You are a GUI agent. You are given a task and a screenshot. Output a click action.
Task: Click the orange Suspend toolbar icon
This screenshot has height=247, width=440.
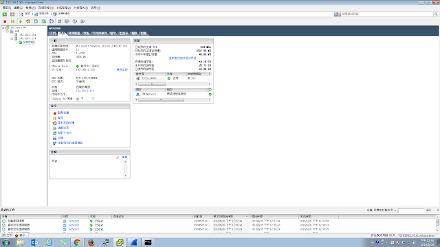[x=12, y=21]
